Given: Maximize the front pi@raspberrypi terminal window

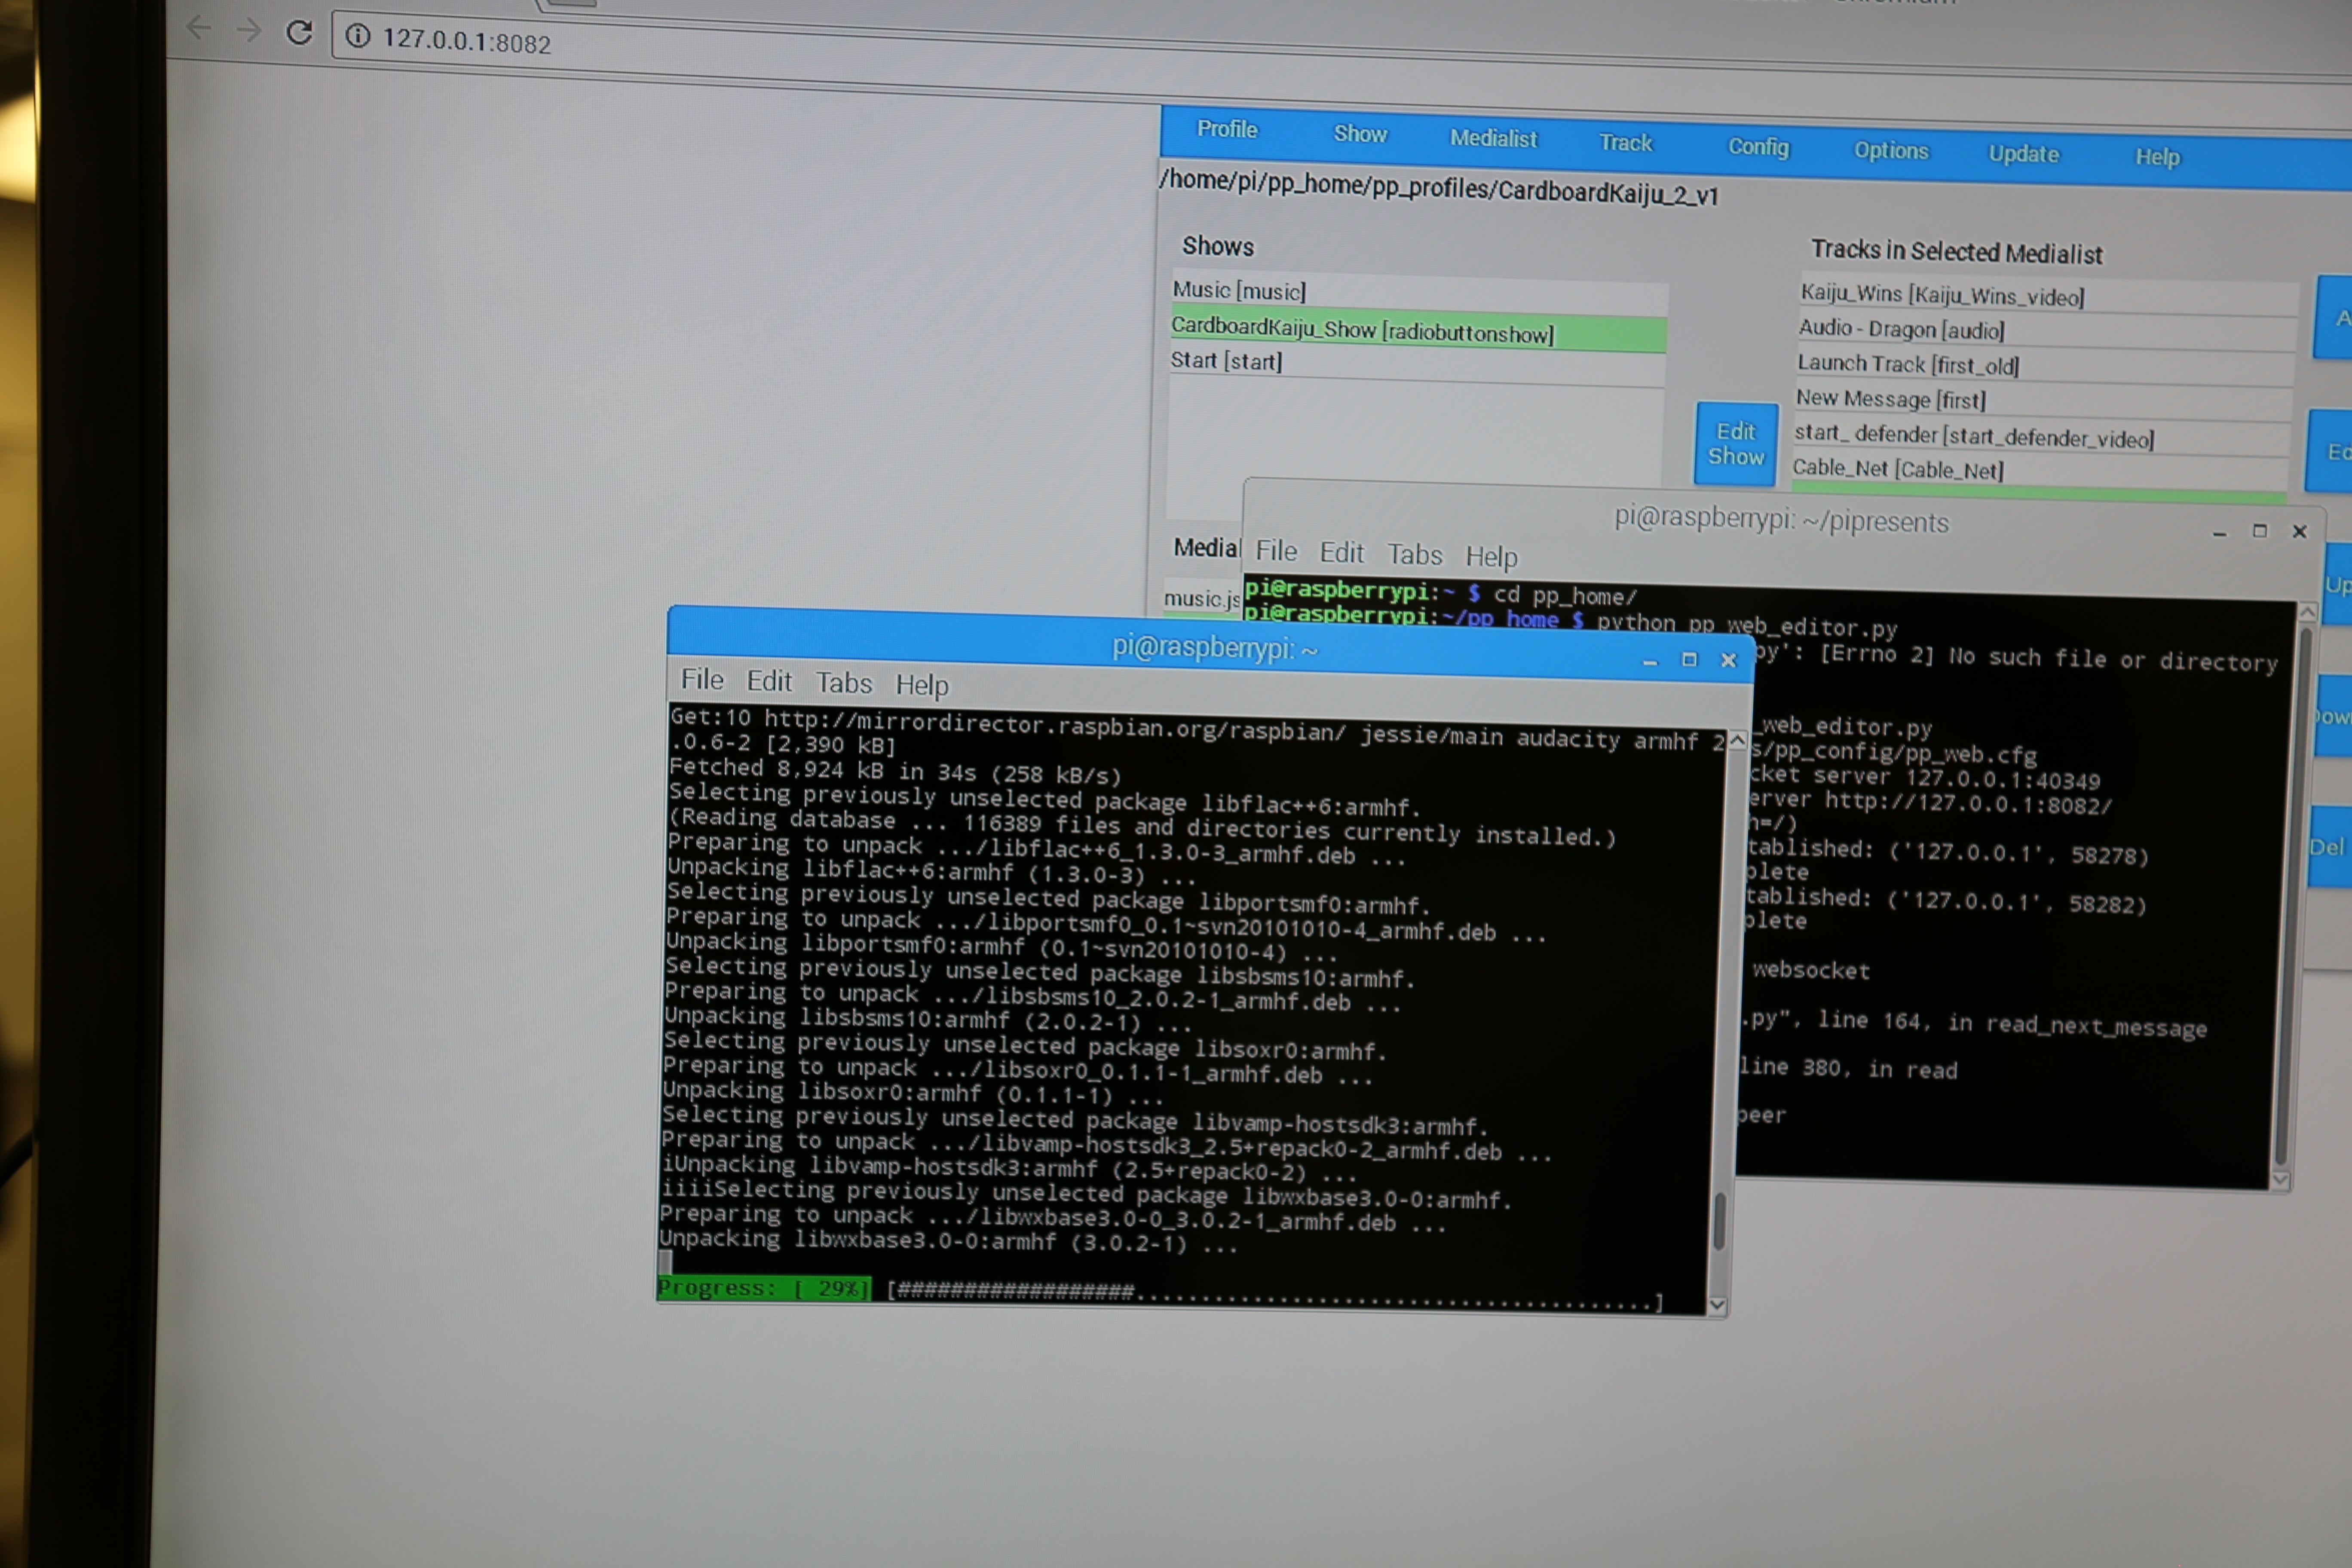Looking at the screenshot, I should [1689, 660].
